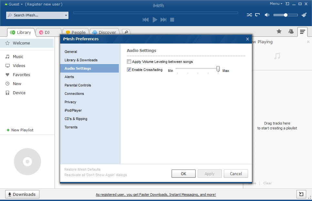
Task: Click OK in Preferences dialog
Action: coord(183,174)
